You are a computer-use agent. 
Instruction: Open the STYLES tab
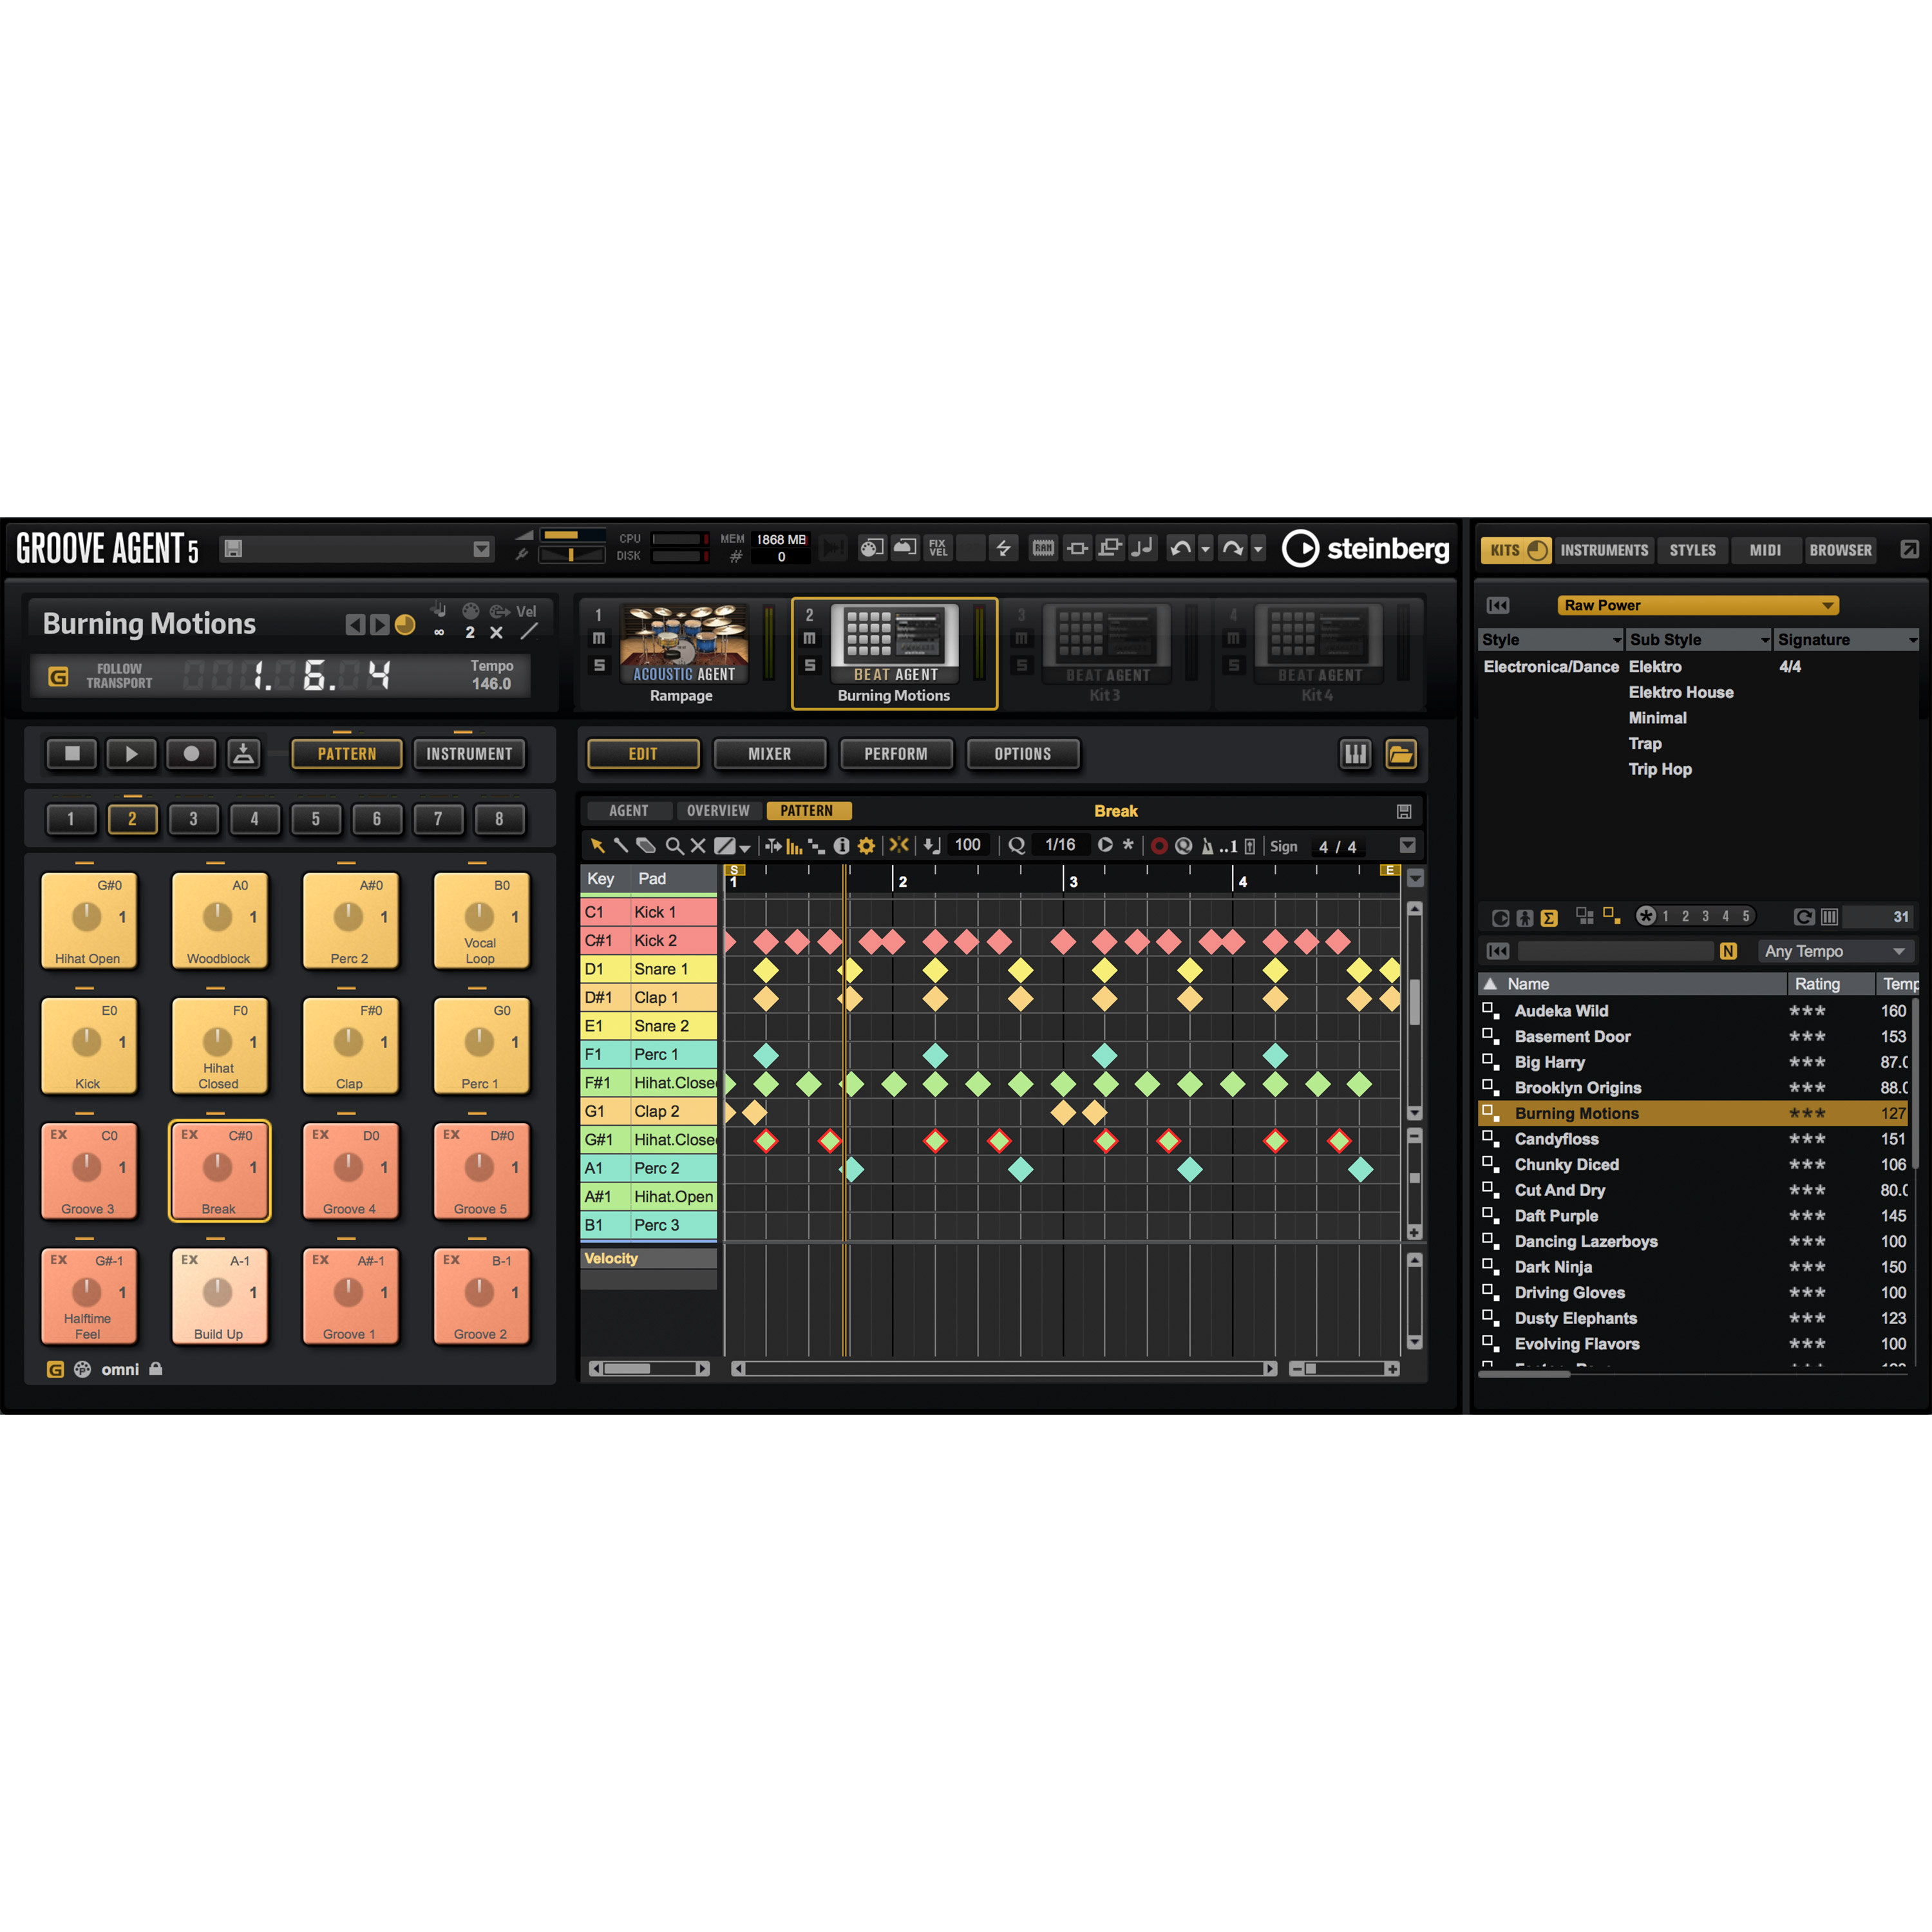(x=1692, y=550)
